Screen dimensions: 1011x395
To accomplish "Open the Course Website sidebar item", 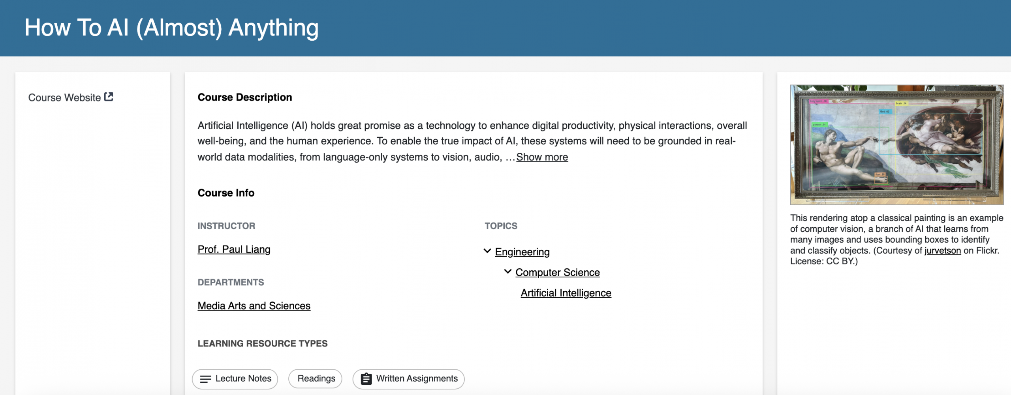I will click(65, 97).
